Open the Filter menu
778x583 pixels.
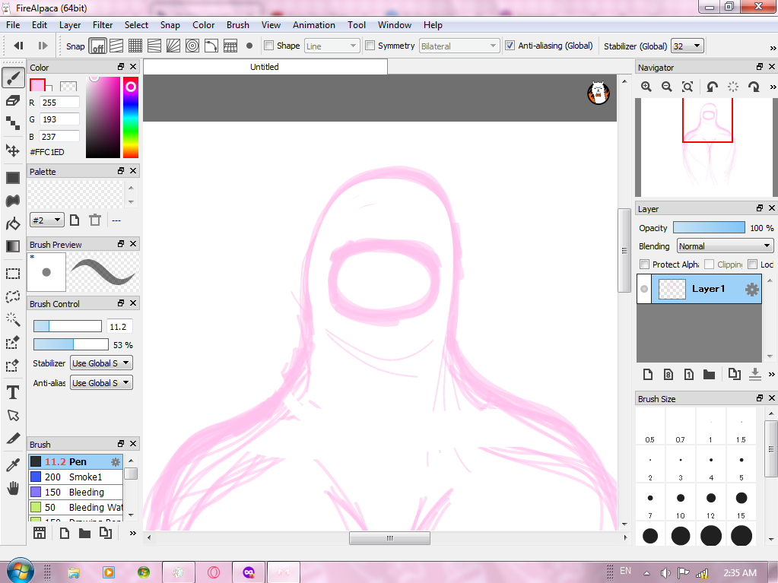pyautogui.click(x=102, y=25)
